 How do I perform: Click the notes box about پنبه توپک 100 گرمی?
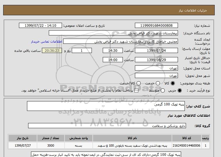pos(106,154)
